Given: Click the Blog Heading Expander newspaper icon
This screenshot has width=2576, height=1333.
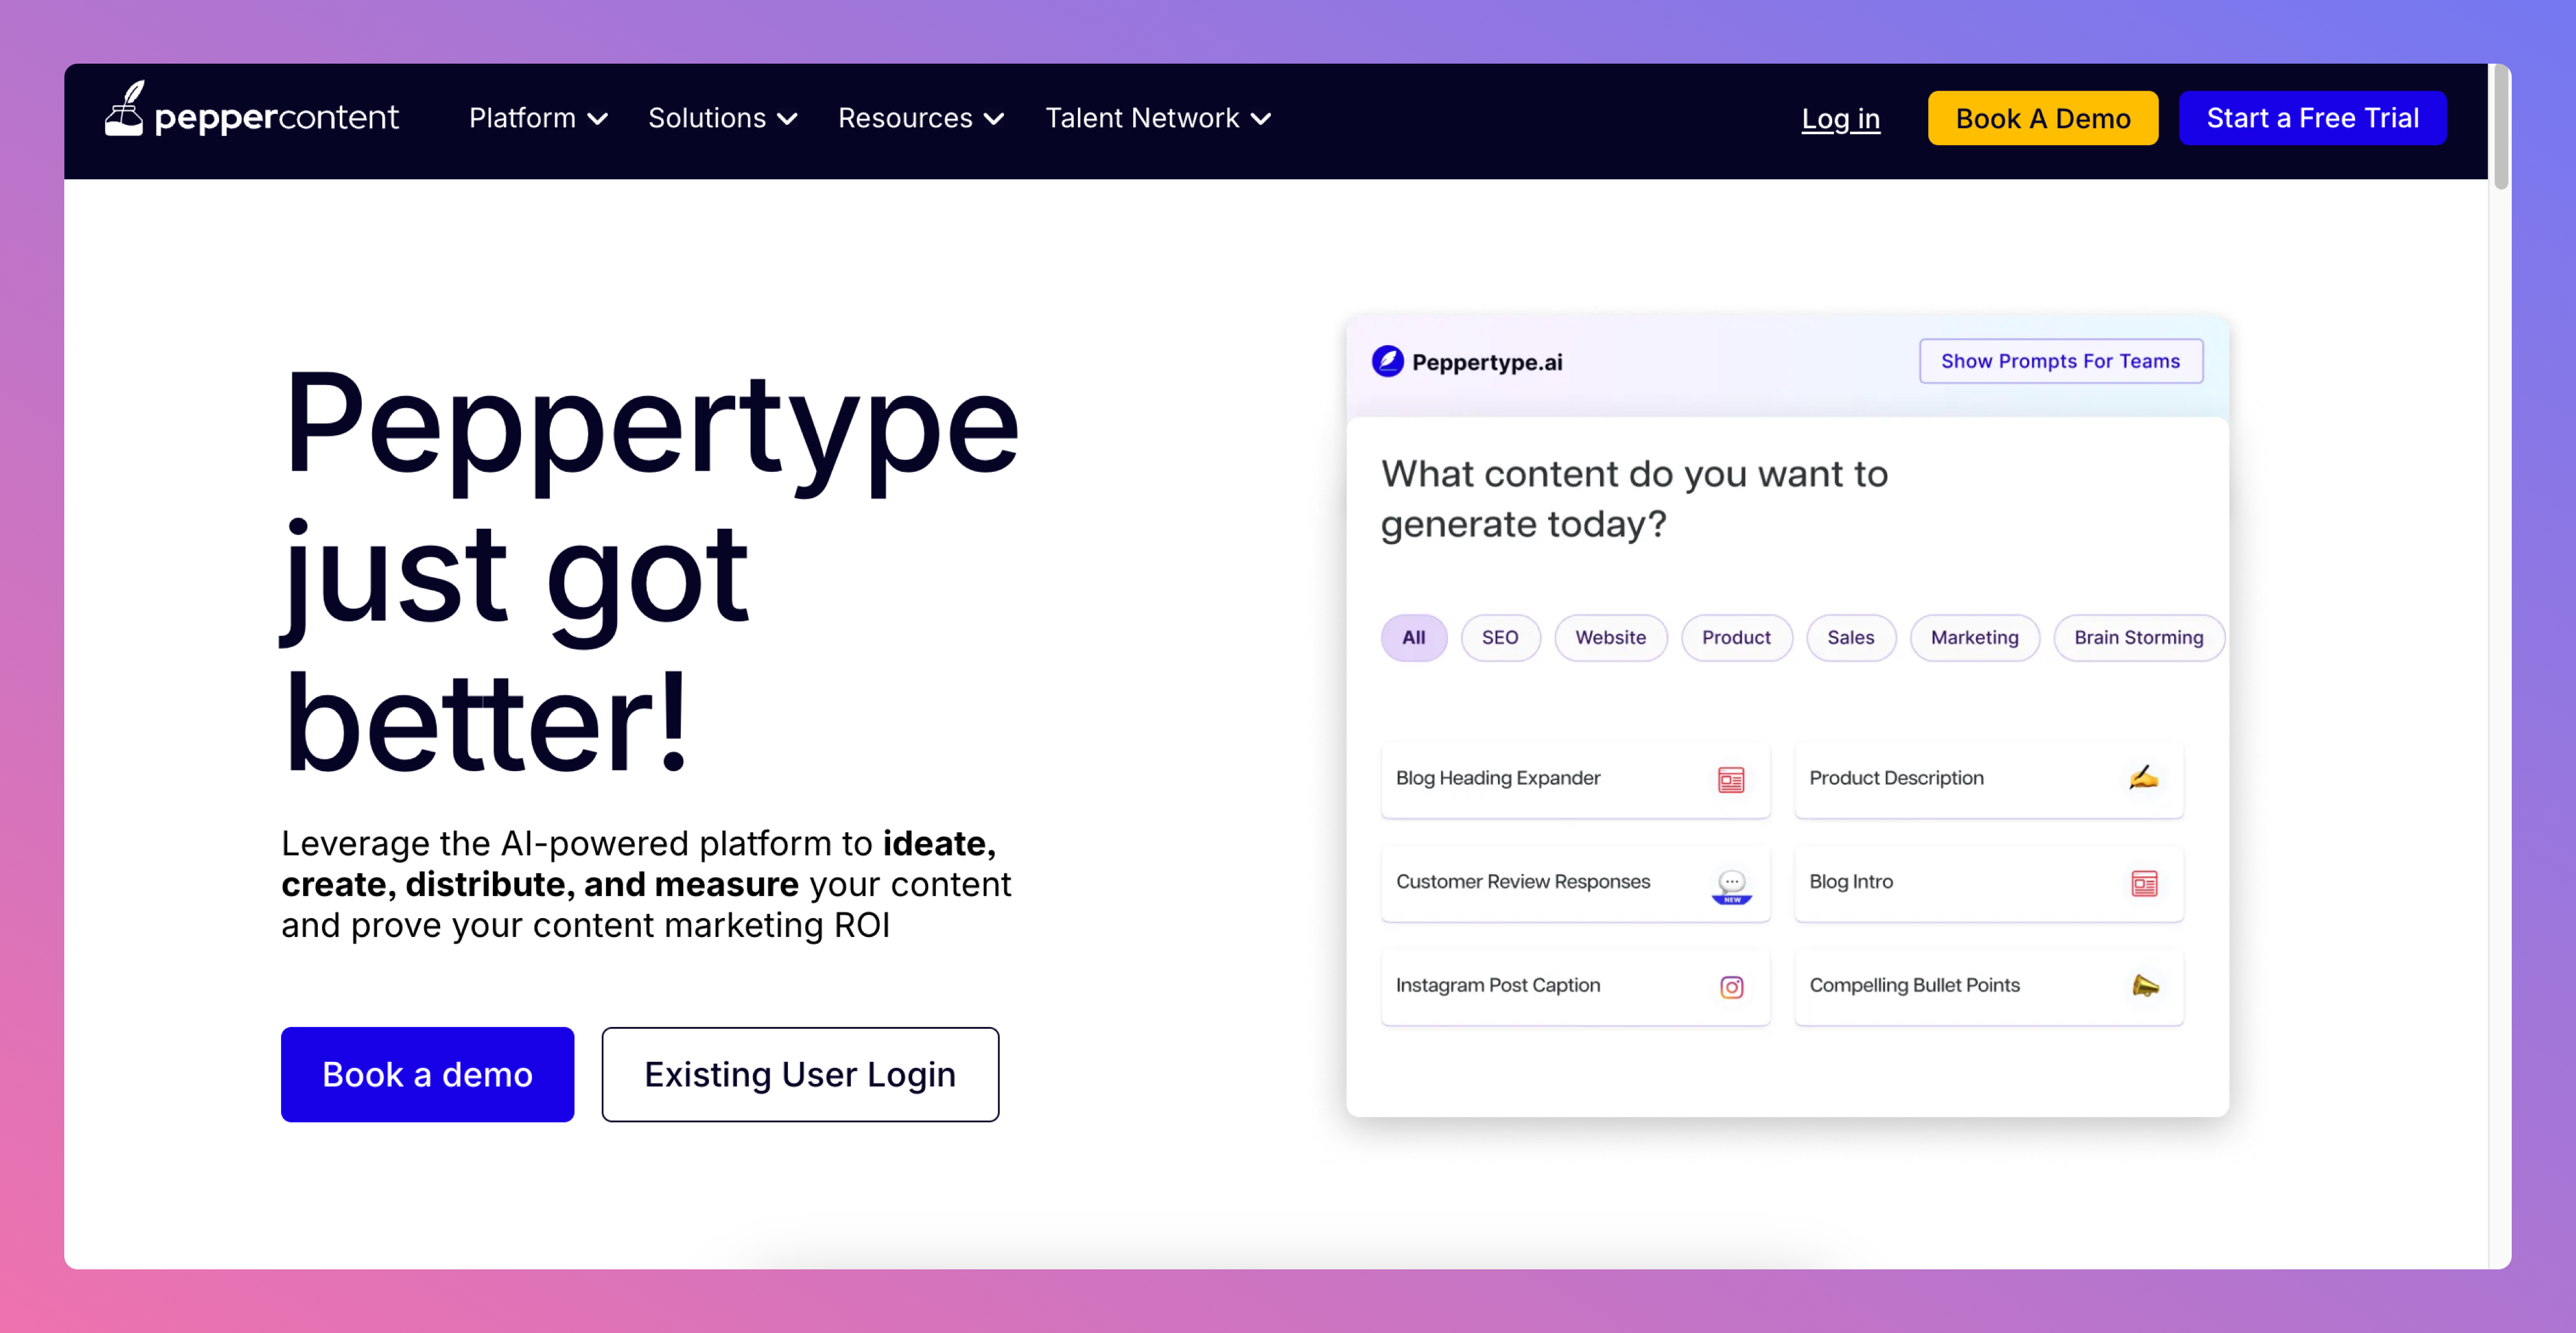Looking at the screenshot, I should tap(1731, 779).
